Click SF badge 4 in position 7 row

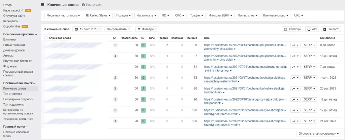point(115,56)
